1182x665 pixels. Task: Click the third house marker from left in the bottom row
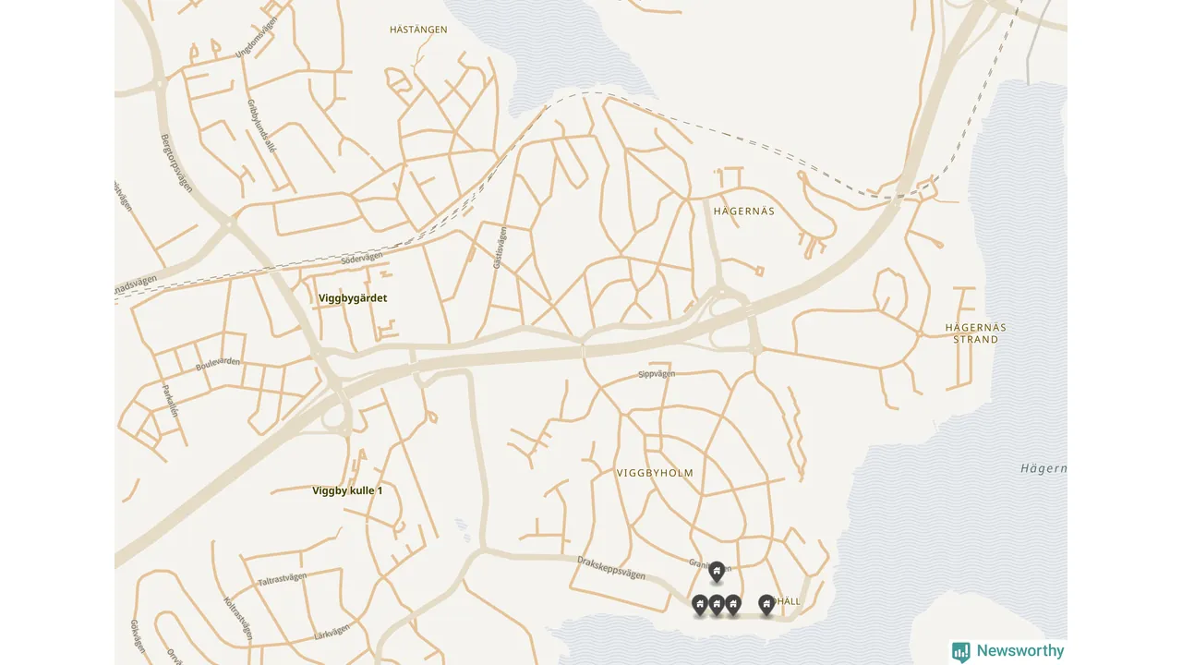733,606
